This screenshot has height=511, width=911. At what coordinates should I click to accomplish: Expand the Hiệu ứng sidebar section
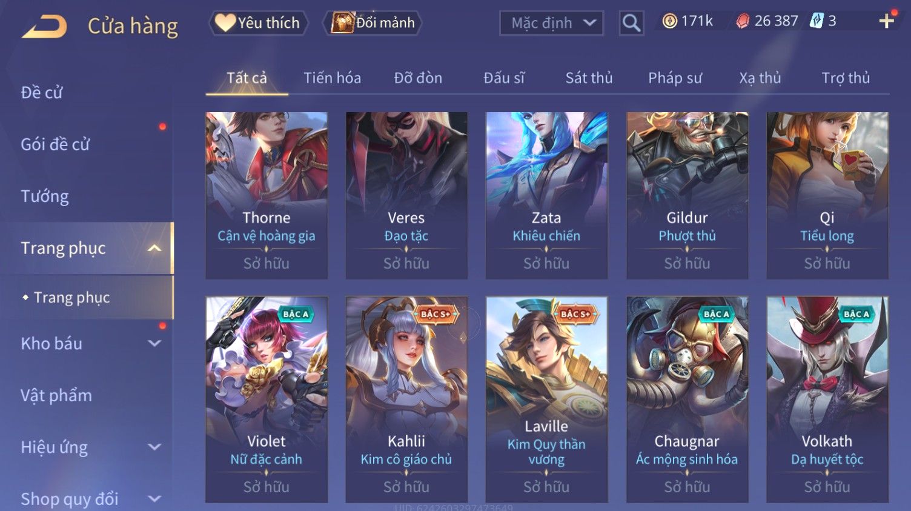tap(154, 447)
